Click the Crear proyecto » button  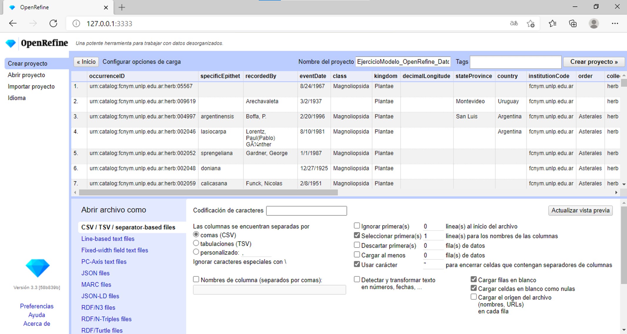[594, 62]
